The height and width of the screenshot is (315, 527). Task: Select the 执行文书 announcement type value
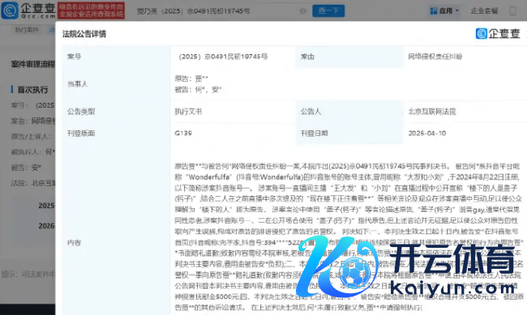(188, 112)
